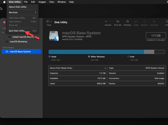
Task: Click the Device disk3s1 row
Action: (137, 84)
